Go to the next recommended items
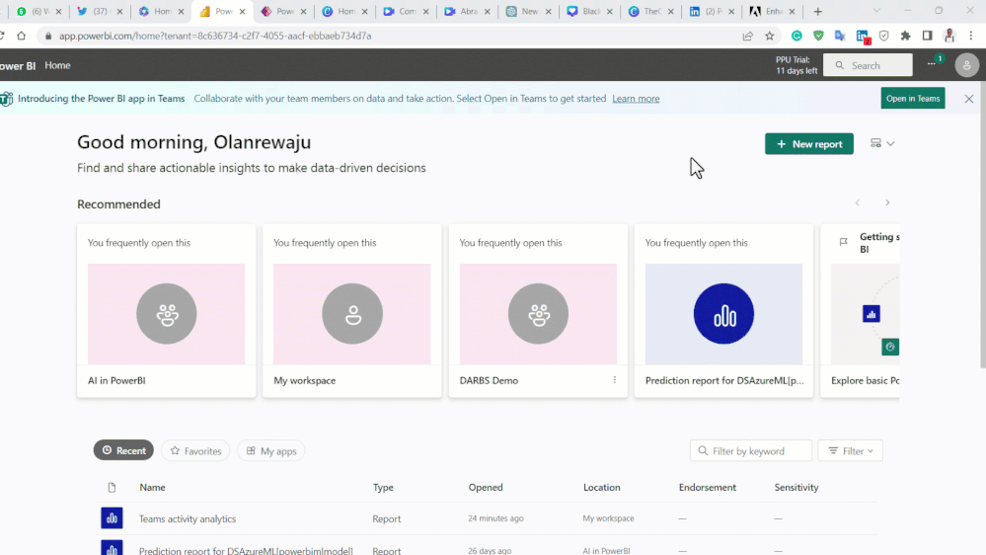Viewport: 986px width, 555px height. click(887, 202)
